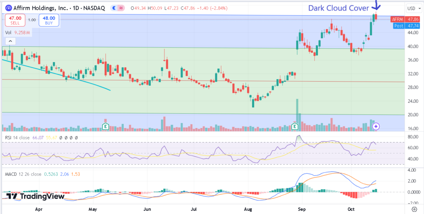Click the open value O49.34
This screenshot has height=214, width=424.
coord(137,8)
